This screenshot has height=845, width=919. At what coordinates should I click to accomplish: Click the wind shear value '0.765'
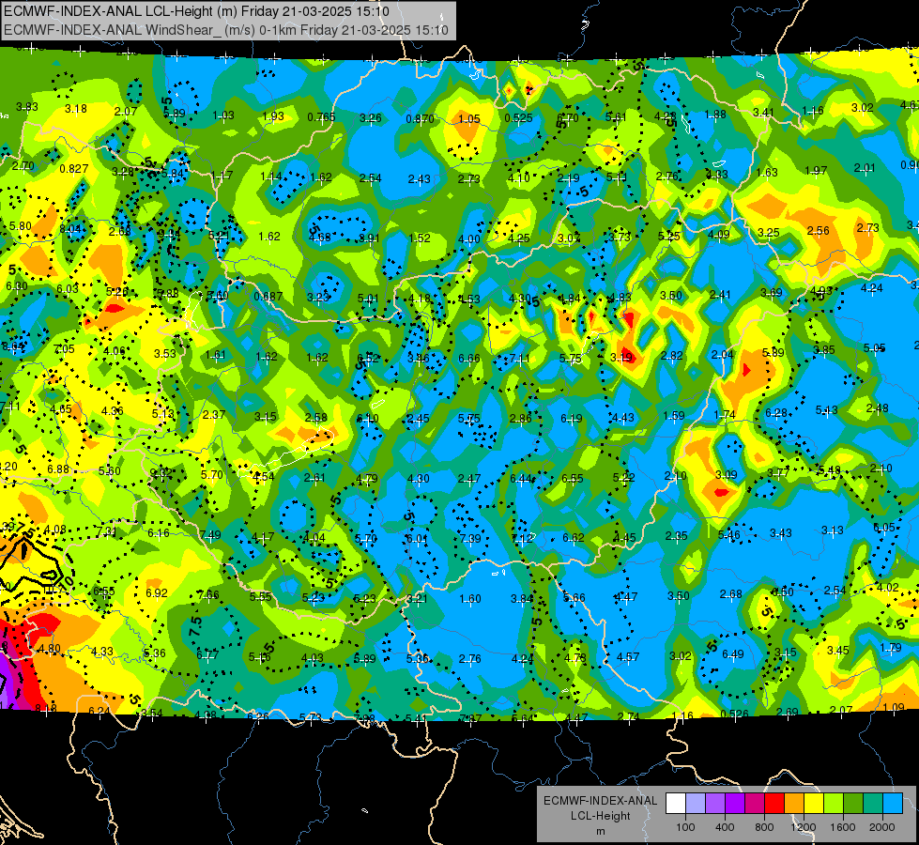(321, 117)
